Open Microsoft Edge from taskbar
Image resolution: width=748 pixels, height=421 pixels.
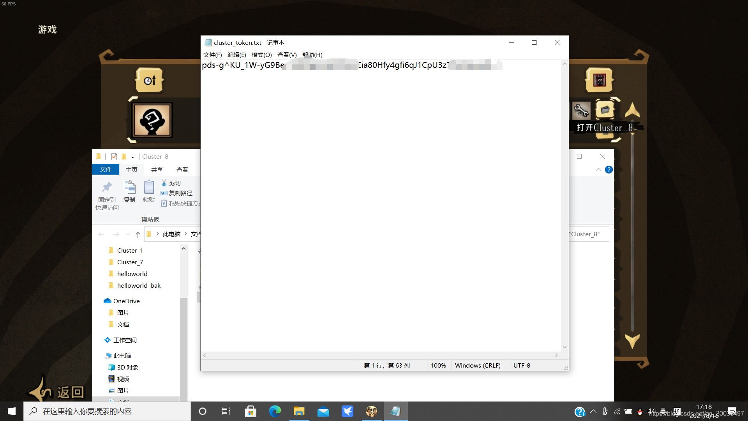[x=275, y=411]
